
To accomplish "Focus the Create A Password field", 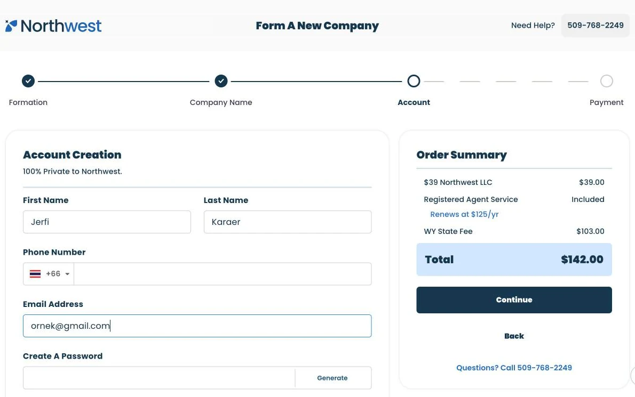I will pos(159,378).
